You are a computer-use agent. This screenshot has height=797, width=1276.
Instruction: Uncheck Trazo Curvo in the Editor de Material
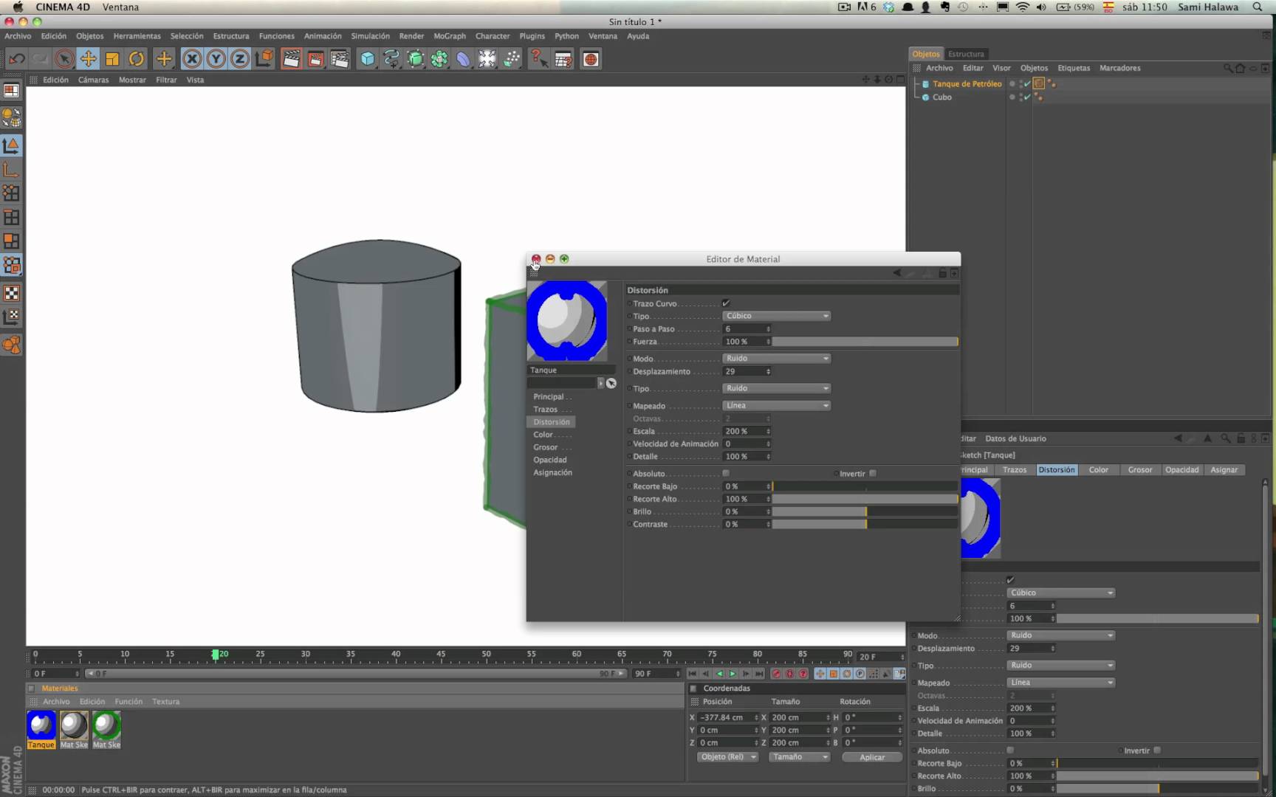(726, 303)
